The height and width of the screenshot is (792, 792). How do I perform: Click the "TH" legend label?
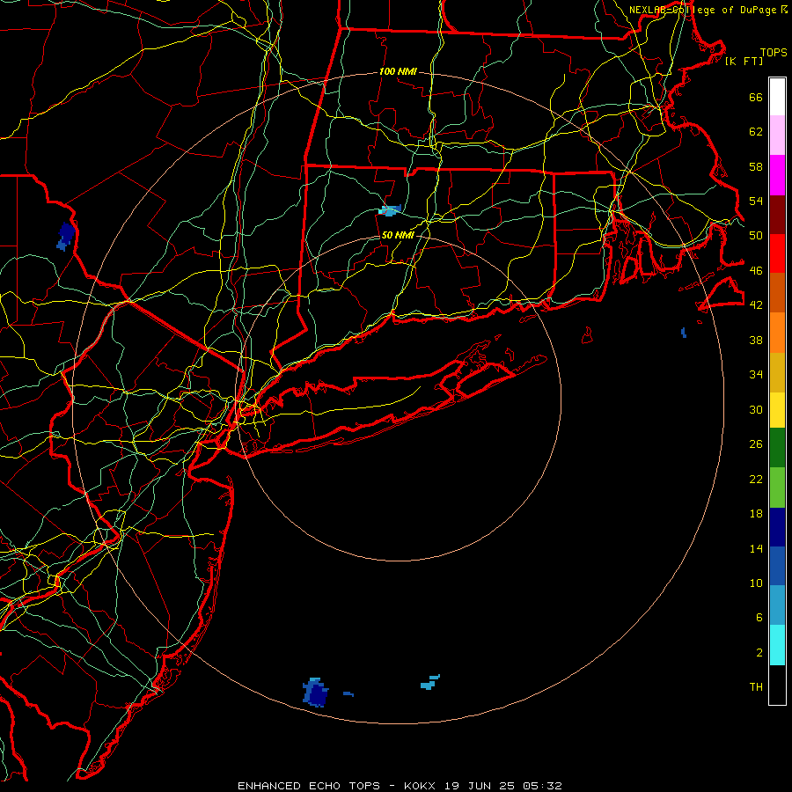tap(756, 687)
